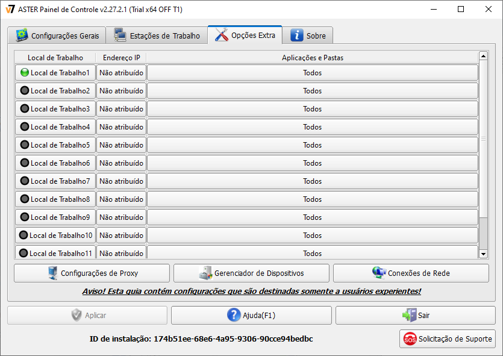Click the red SOS support icon
This screenshot has height=356, width=503.
(x=410, y=339)
